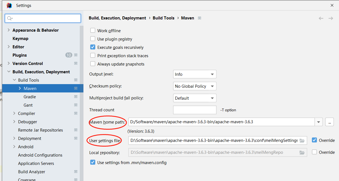Open Android Configurations settings
This screenshot has height=181, width=339.
[x=40, y=155]
